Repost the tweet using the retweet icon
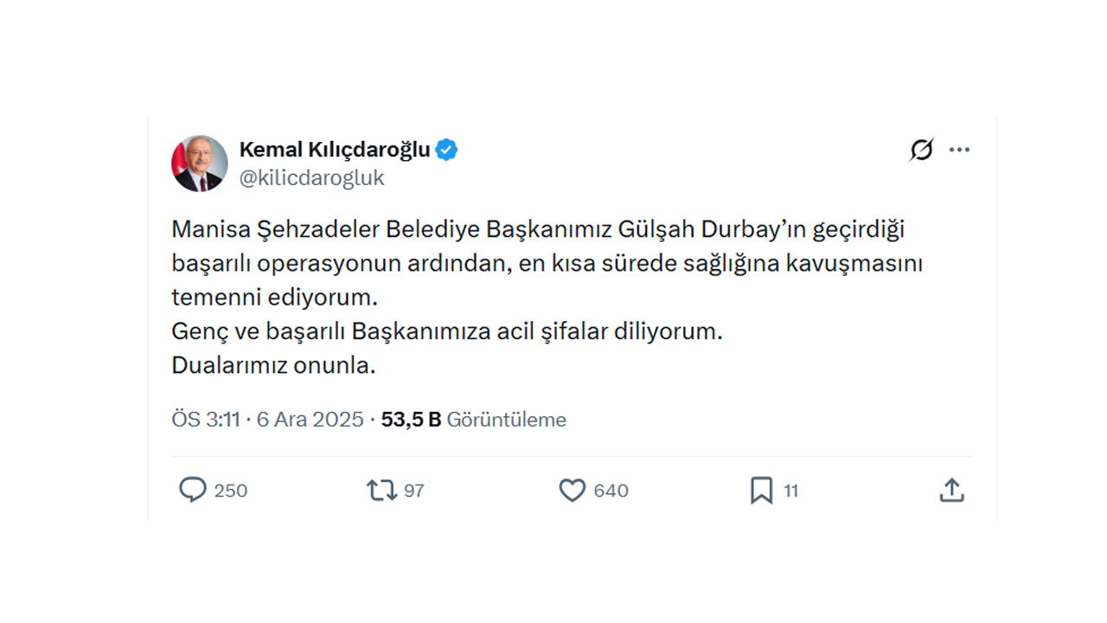Viewport: 1107px width, 623px height. 381,491
